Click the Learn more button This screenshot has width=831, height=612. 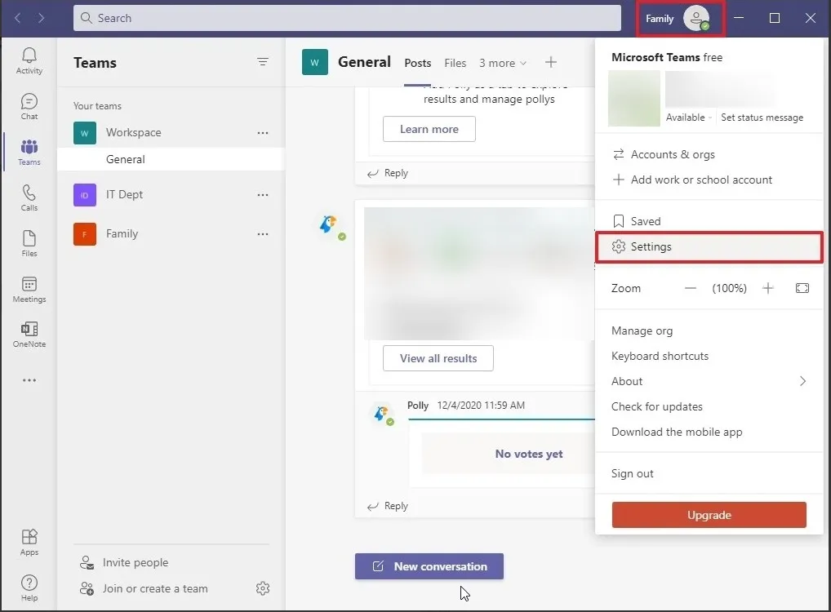(429, 129)
